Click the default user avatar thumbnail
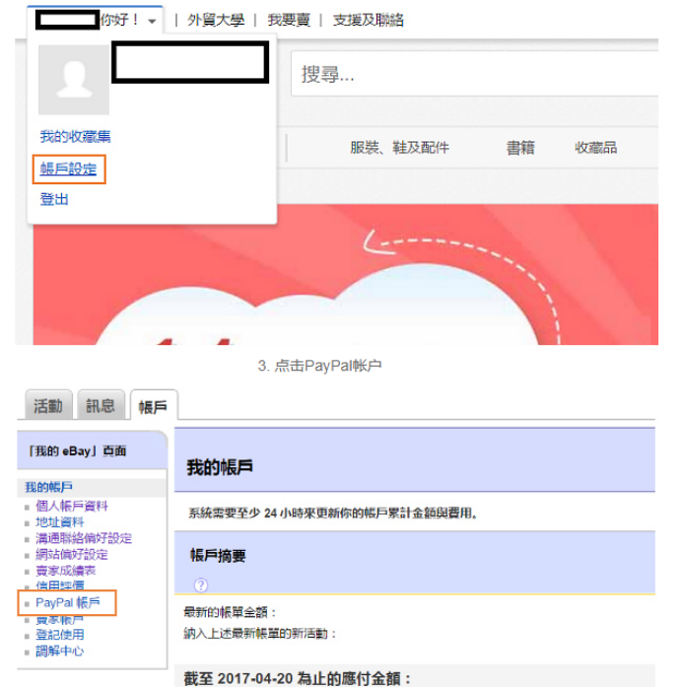The image size is (682, 688). point(74,80)
